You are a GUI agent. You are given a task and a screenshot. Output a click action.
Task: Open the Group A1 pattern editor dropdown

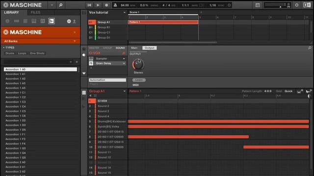(124, 91)
